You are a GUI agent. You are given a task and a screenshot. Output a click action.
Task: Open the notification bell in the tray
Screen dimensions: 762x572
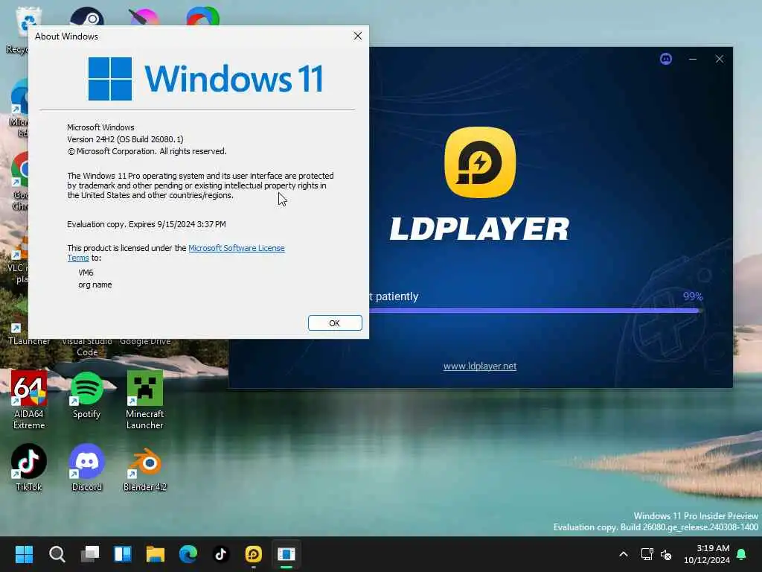click(742, 554)
